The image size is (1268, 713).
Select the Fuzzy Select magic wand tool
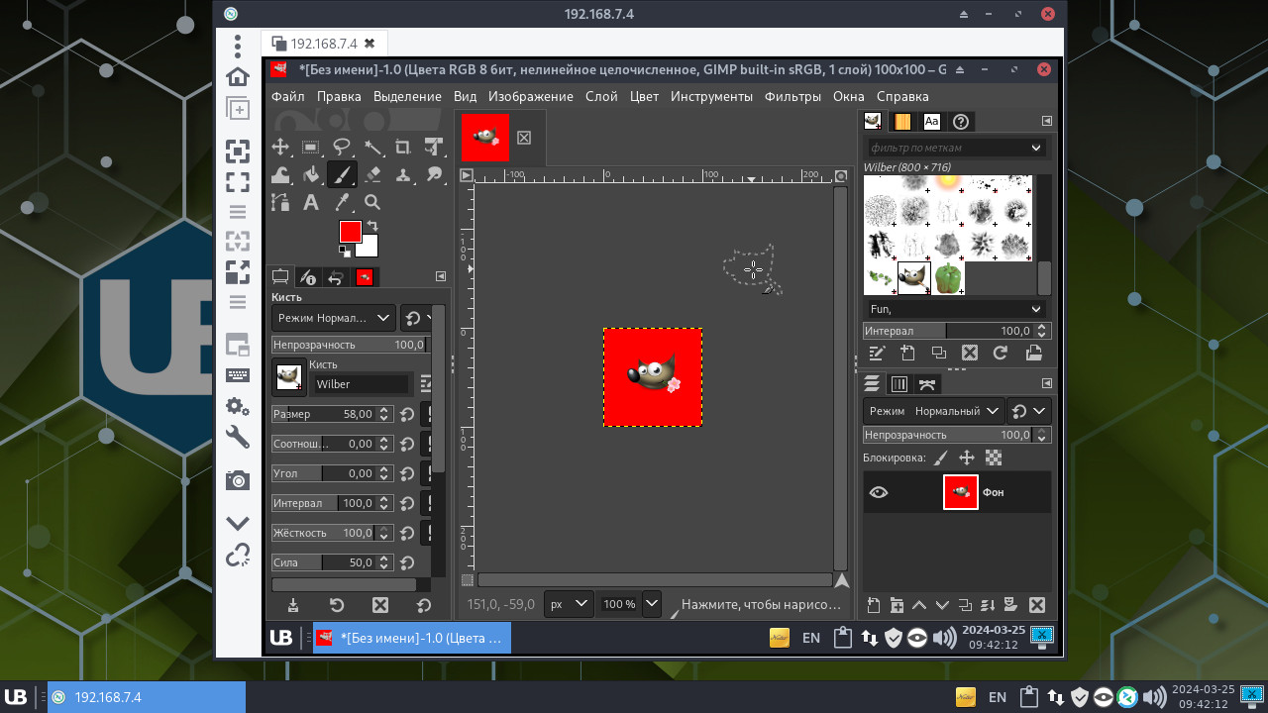[x=372, y=147]
